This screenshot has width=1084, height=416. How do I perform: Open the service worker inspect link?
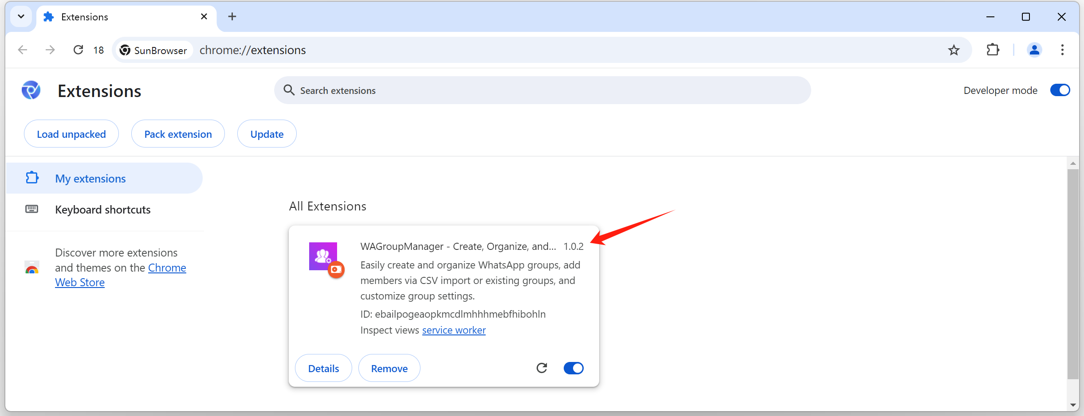[x=454, y=330]
